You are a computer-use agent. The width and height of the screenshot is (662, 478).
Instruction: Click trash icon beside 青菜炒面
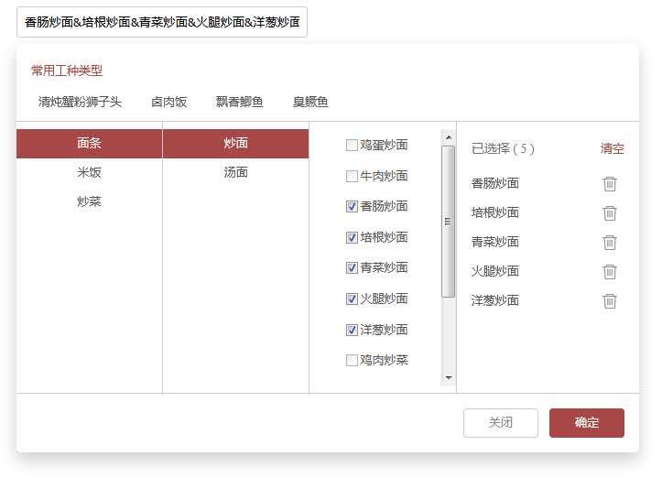(610, 242)
